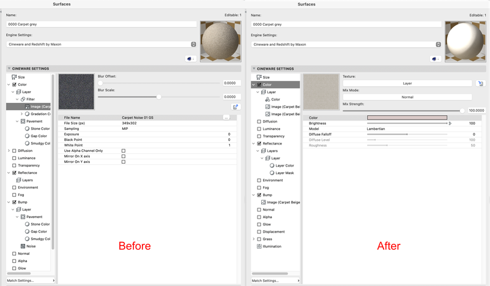Click the Color swatch in After panel
490x286 pixels.
[x=407, y=118]
